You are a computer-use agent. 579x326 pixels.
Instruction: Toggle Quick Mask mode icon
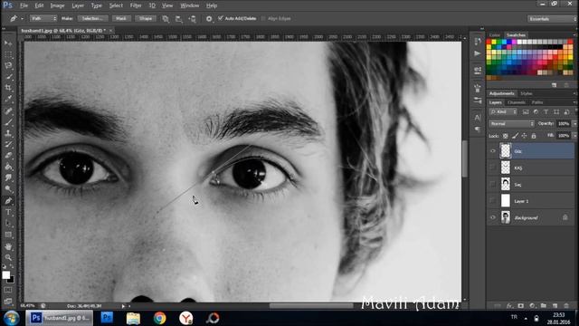point(8,290)
